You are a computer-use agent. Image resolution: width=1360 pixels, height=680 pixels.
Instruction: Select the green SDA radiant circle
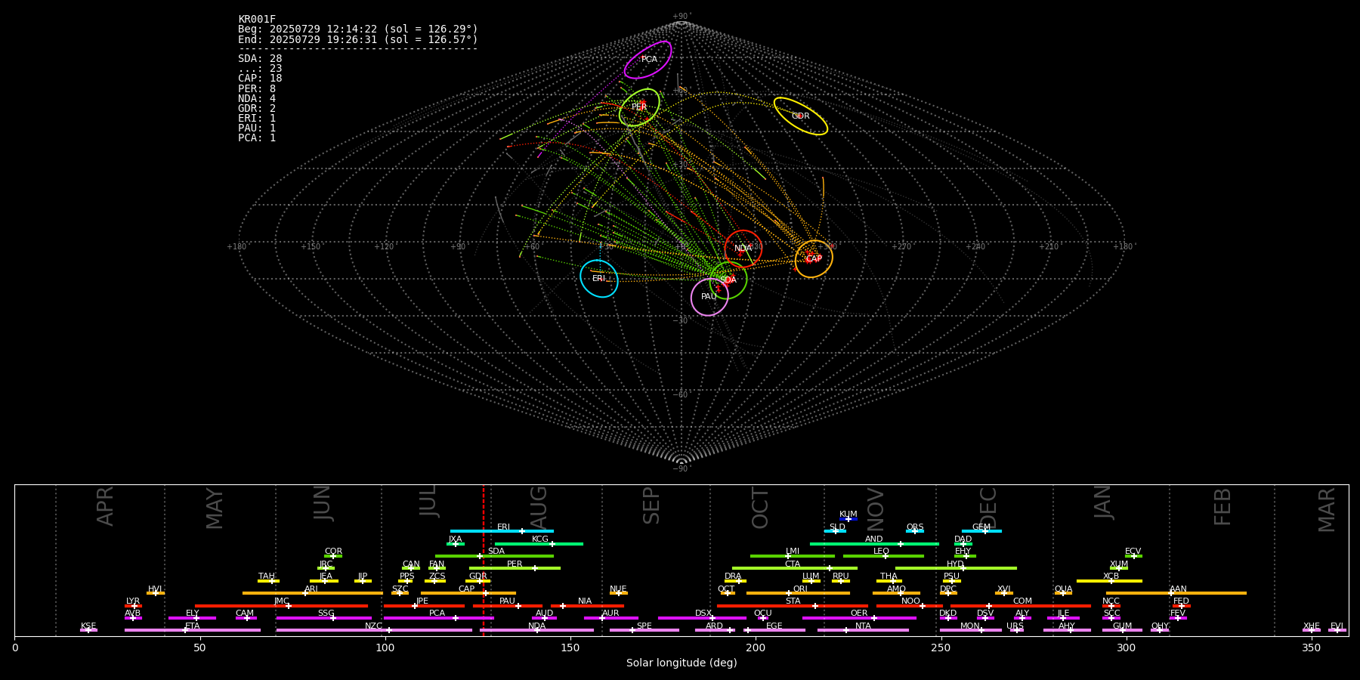pos(728,280)
